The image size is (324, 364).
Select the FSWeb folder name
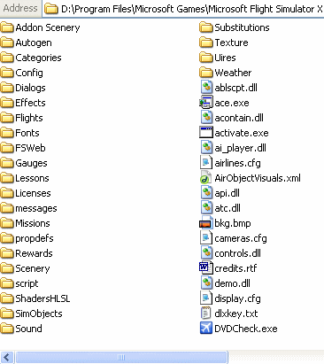click(30, 148)
